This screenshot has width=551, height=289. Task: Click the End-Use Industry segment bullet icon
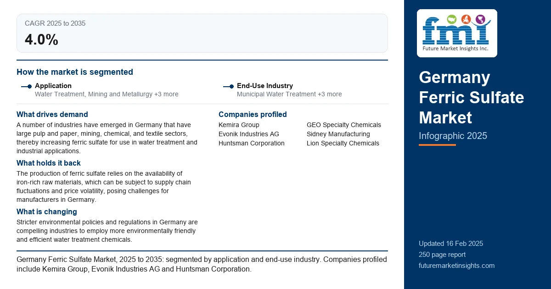229,86
